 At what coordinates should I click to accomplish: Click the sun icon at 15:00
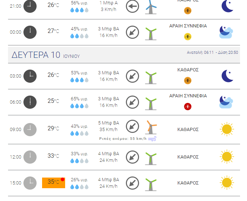coord(227,183)
